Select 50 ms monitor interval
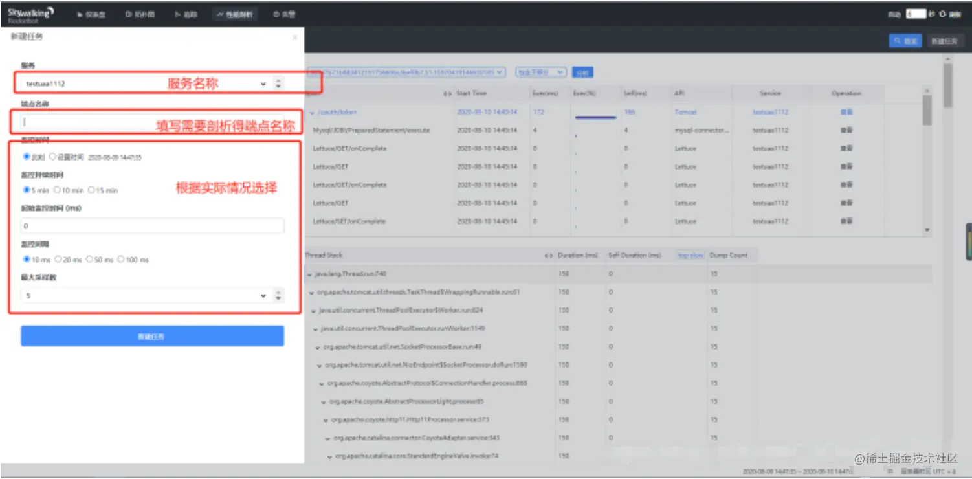 point(89,259)
